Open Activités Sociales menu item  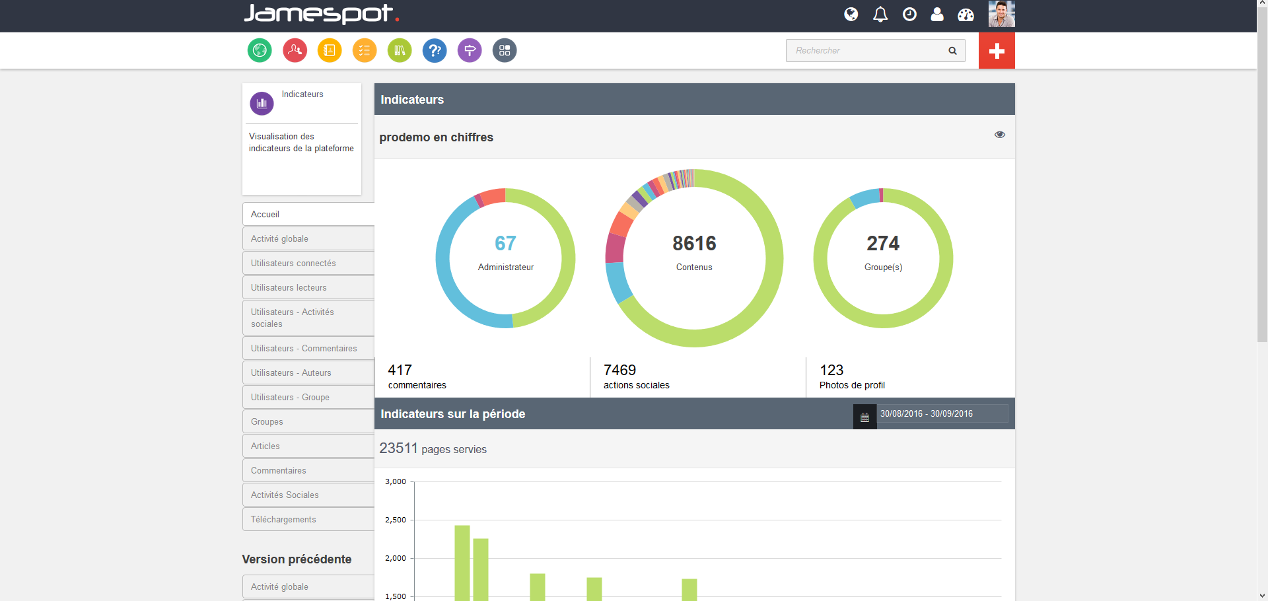tap(308, 495)
